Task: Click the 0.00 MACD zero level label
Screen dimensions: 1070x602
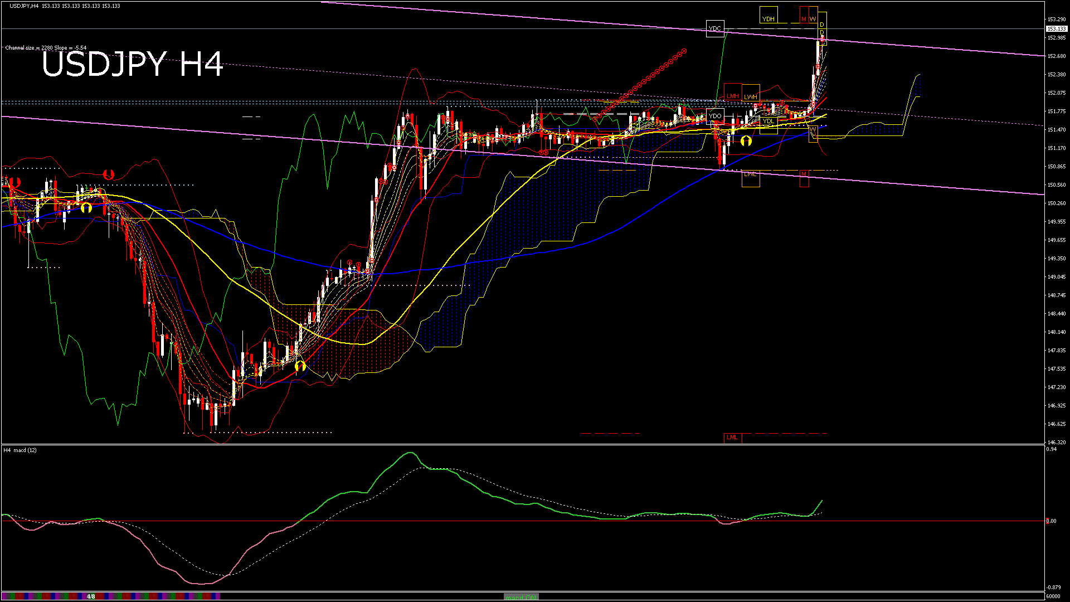Action: [1050, 521]
